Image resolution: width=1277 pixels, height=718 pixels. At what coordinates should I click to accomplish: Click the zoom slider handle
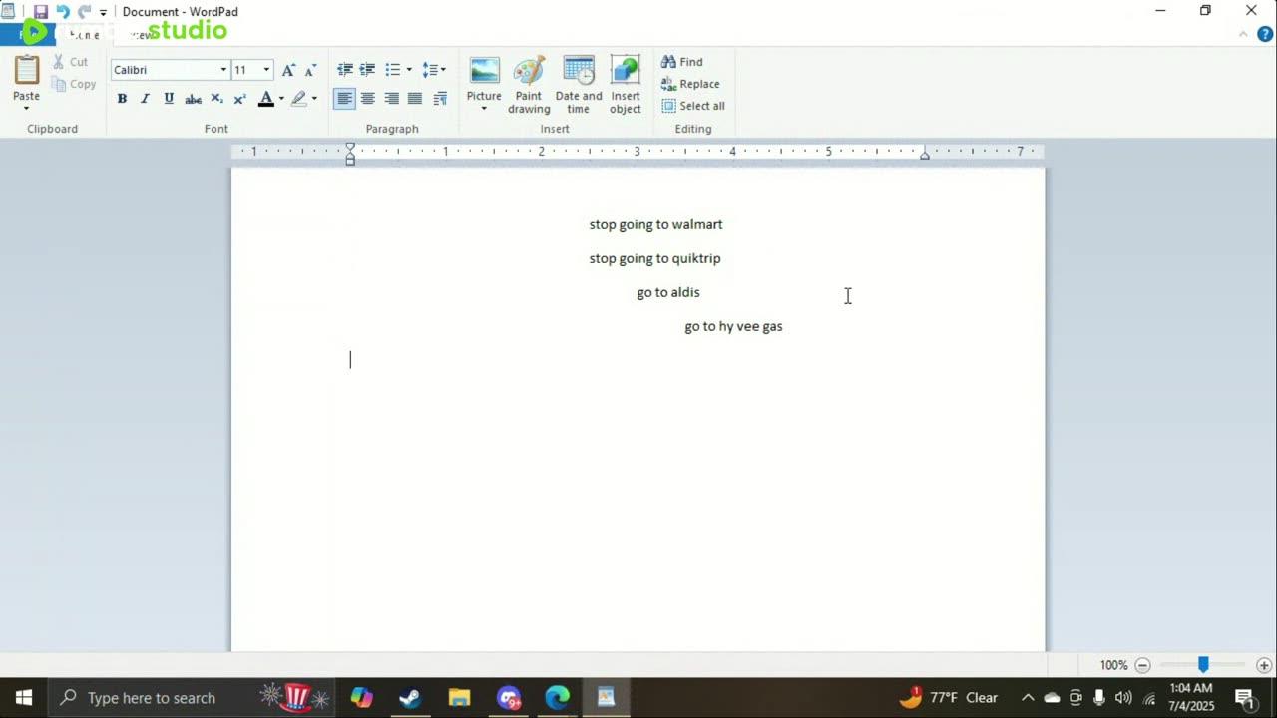(x=1203, y=664)
